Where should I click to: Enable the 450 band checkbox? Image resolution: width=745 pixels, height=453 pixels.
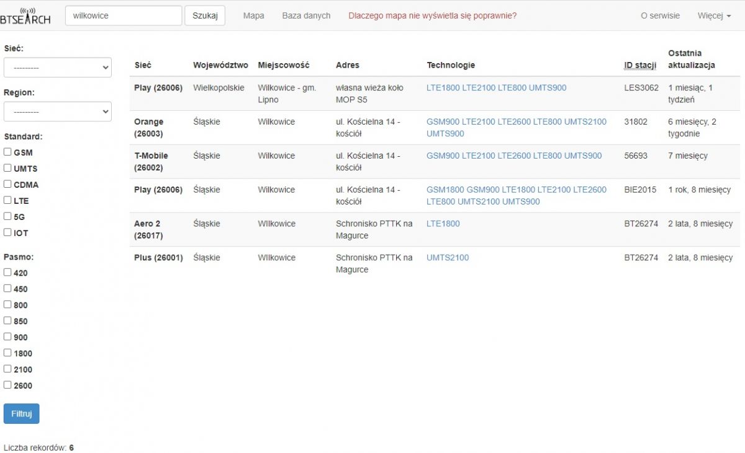(7, 288)
